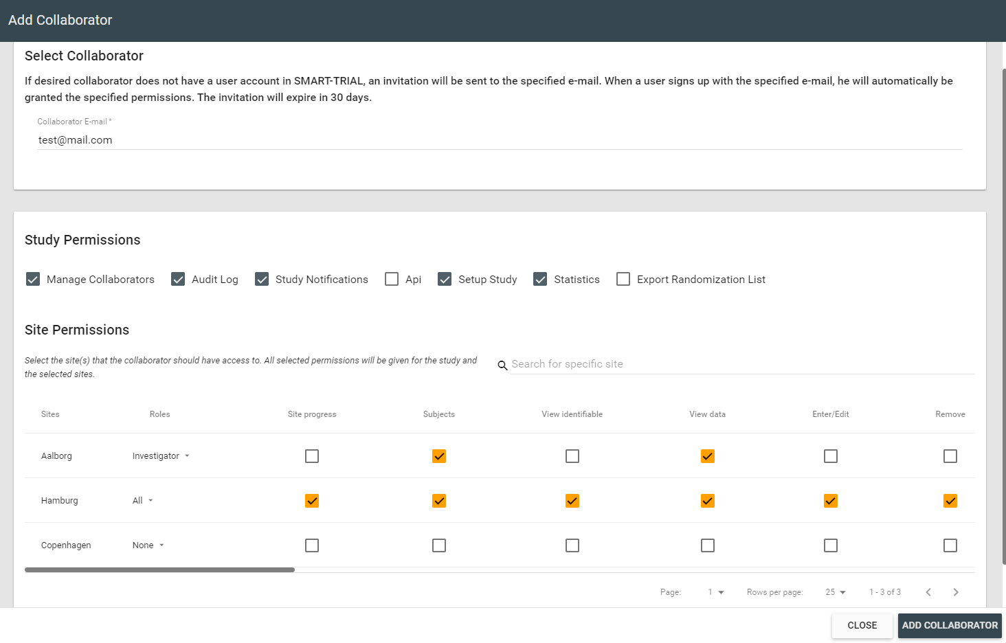Open the Rows per page dropdown
This screenshot has height=643, width=1006.
coord(834,591)
